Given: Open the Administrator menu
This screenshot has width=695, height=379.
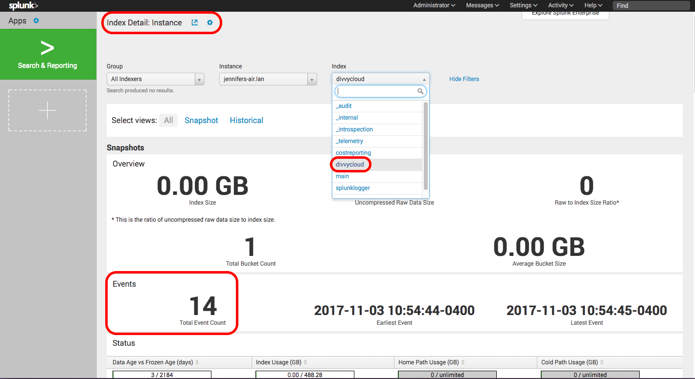Looking at the screenshot, I should point(434,5).
